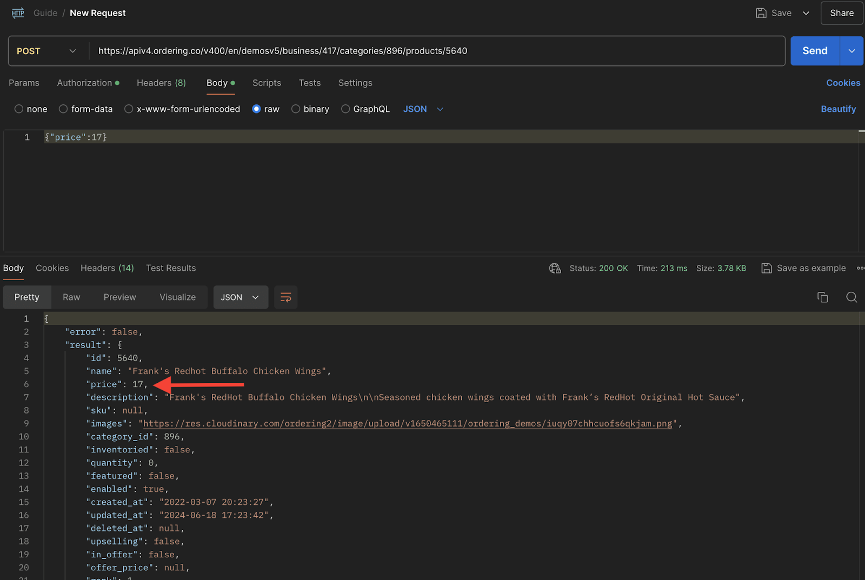The width and height of the screenshot is (865, 580).
Task: Open the response JSON format dropdown
Action: 241,297
